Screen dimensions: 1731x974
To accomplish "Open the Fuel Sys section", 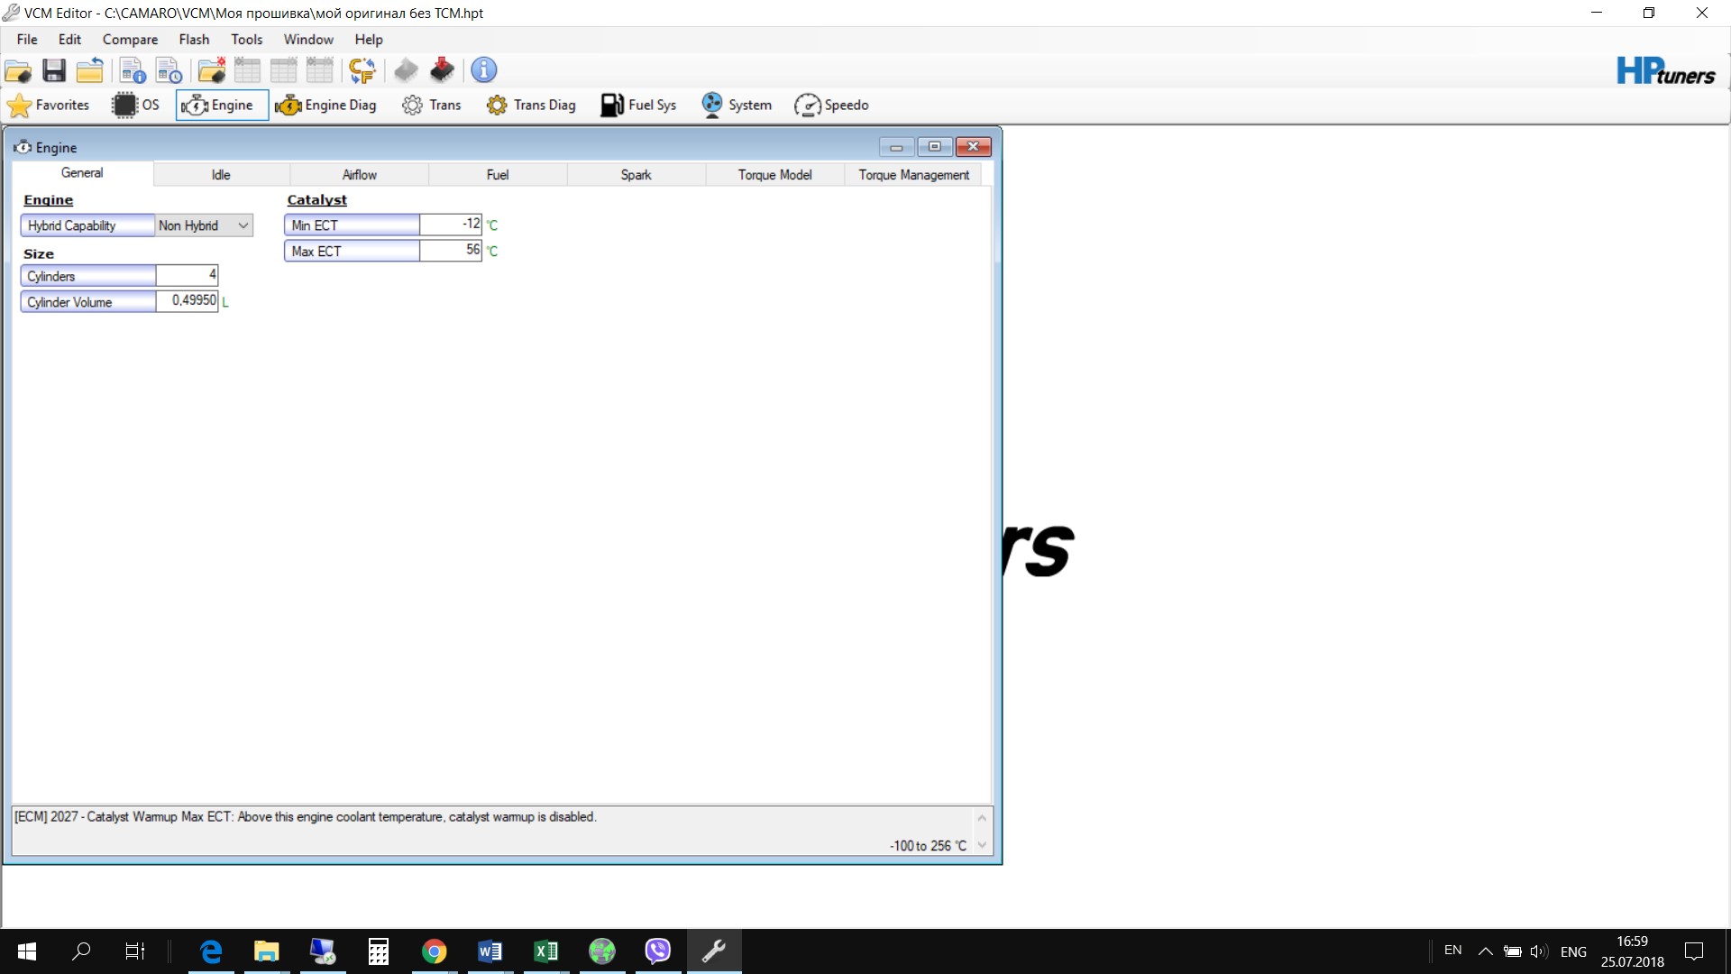I will point(638,106).
